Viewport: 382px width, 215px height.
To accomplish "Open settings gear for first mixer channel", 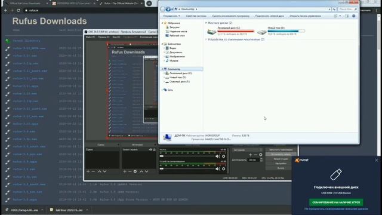I will (223, 156).
